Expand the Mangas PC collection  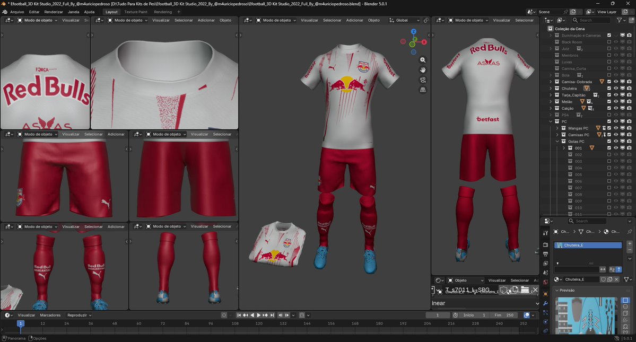(x=557, y=128)
